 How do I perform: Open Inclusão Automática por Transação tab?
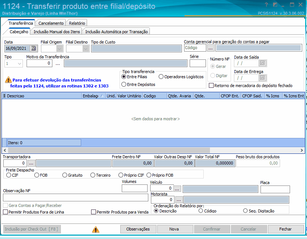pos(117,31)
